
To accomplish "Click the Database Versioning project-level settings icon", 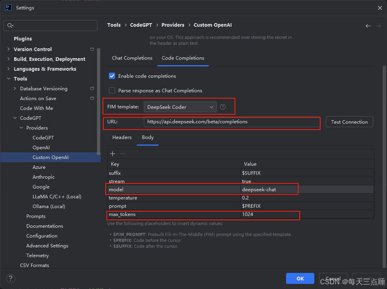I will (x=92, y=88).
